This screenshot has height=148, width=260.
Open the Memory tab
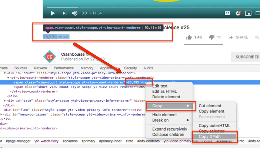click(87, 68)
